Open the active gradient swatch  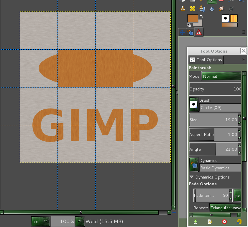(x=229, y=25)
